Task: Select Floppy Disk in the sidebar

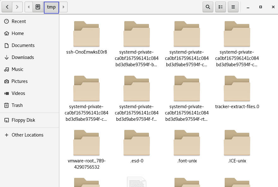Action: pos(30,120)
